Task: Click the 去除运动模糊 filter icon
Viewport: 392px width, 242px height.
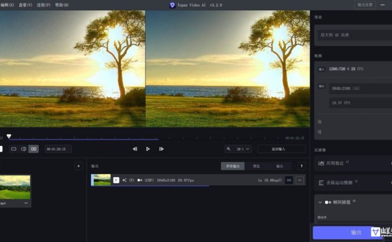Action: pos(321,183)
